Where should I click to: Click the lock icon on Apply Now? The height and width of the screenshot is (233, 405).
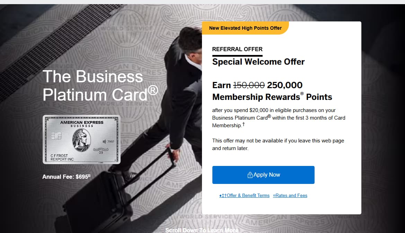coord(250,175)
